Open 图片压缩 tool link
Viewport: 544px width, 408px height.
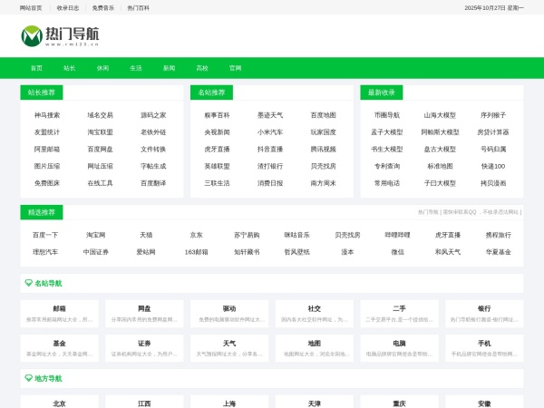47,166
